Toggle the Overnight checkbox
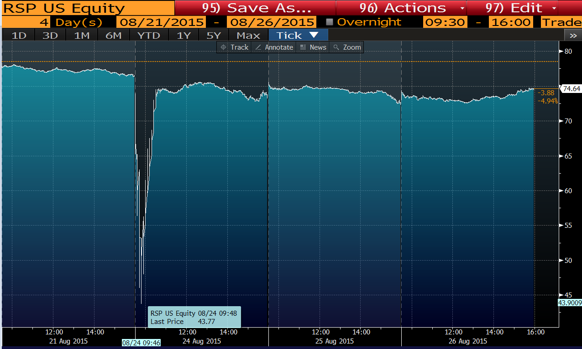Viewport: 582px width, 349px height. point(330,22)
